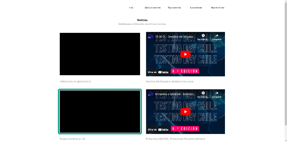Click the page vertical scrollbar
This screenshot has height=142, width=287.
tap(286, 62)
